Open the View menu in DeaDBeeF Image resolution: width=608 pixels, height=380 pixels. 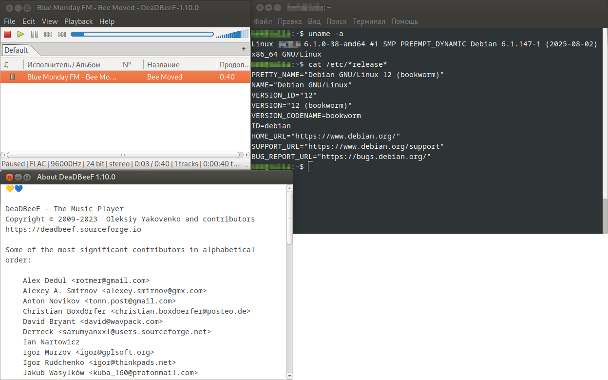[50, 21]
